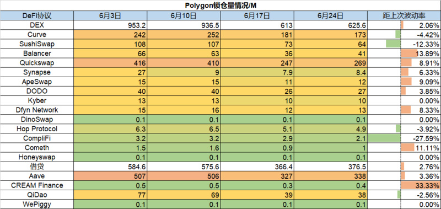Select 借贷 value 366.4
Image resolution: width=441 pixels, height=209 pixels.
click(x=257, y=167)
